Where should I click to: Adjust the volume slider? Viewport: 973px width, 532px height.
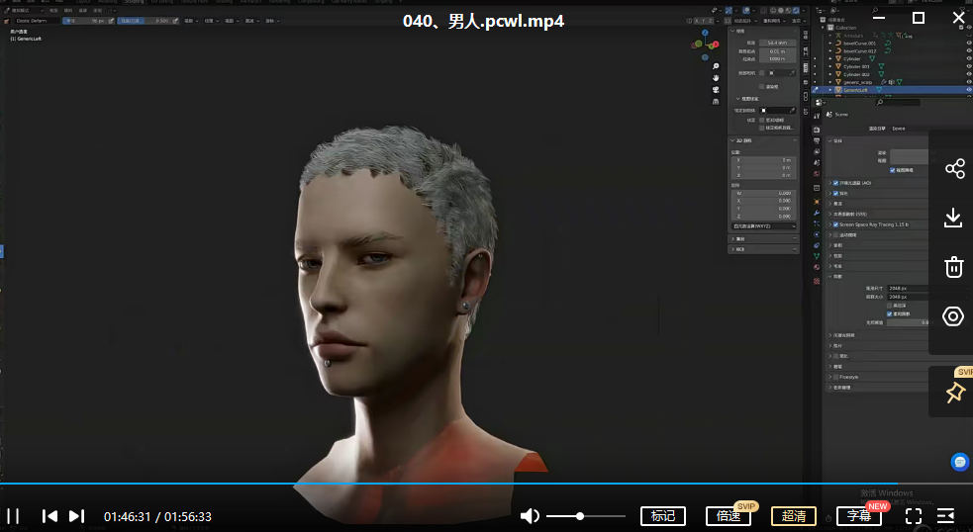580,516
